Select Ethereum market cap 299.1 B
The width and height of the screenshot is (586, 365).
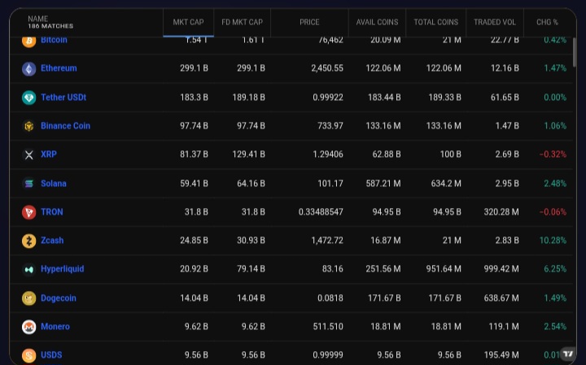194,68
